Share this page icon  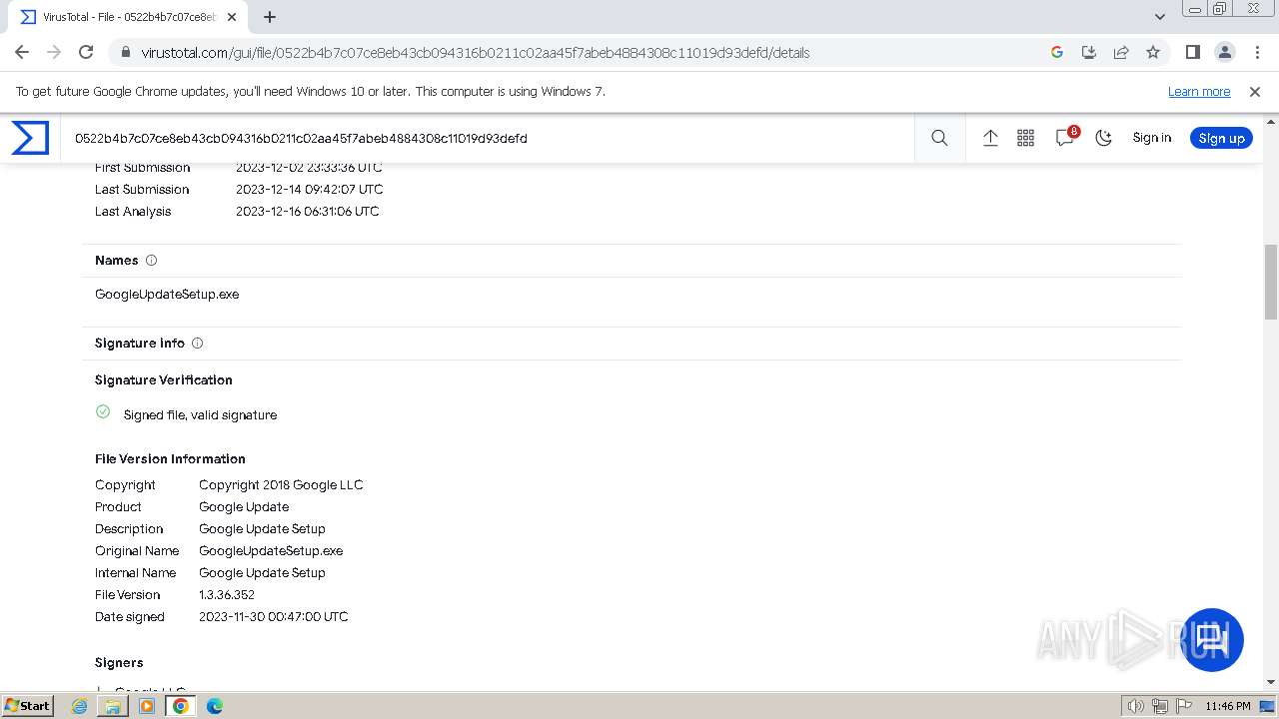[x=1121, y=52]
